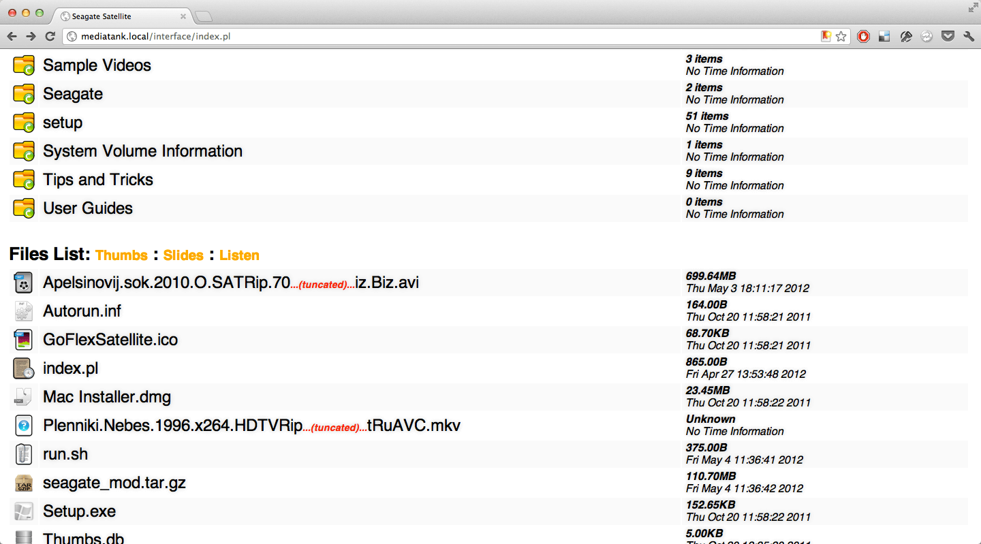Image resolution: width=981 pixels, height=544 pixels.
Task: Download seagate_mod.tar.gz file link
Action: pos(114,483)
